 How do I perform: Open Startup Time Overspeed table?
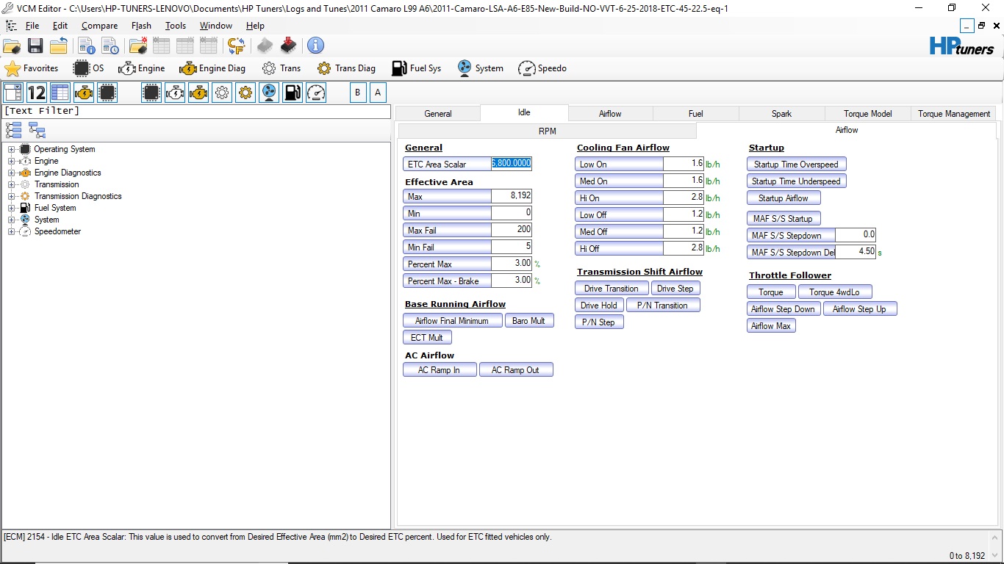click(x=796, y=164)
